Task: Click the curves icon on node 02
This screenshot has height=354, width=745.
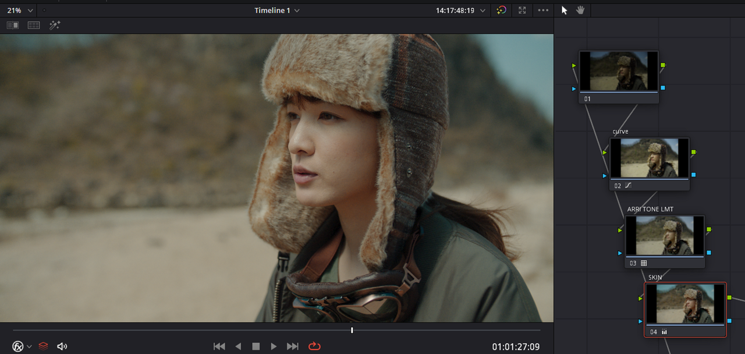Action: 628,186
